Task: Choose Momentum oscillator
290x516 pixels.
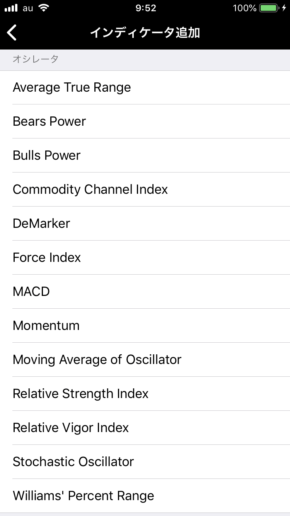Action: point(46,326)
